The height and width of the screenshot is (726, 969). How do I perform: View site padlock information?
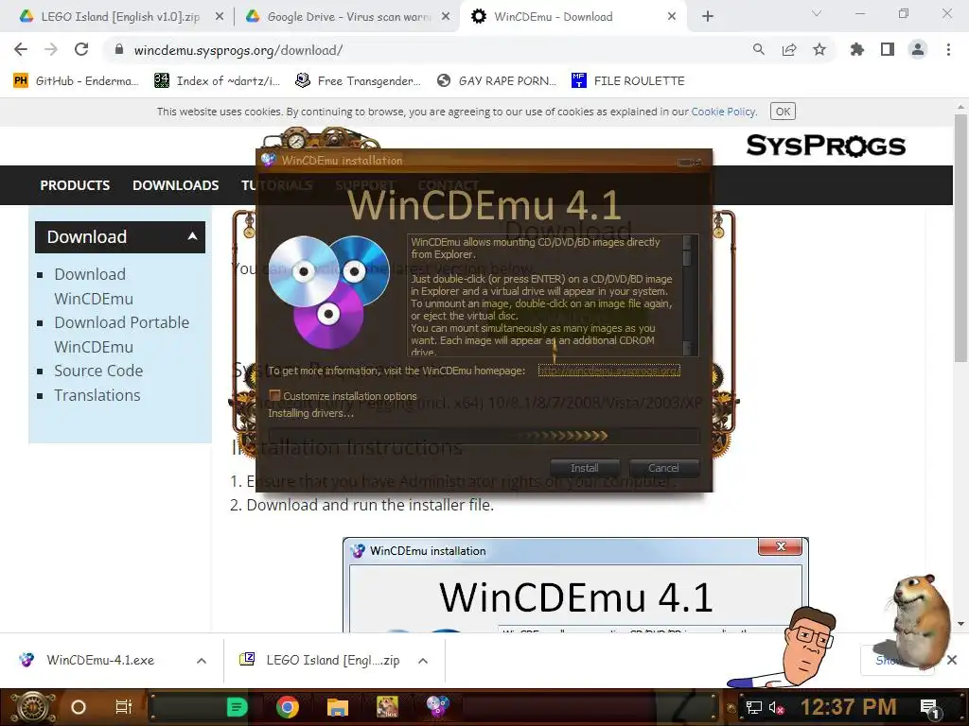click(119, 49)
